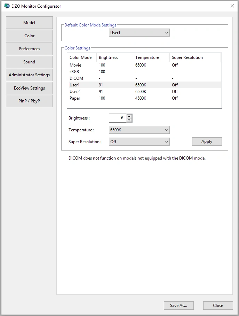Open the Preferences section

point(29,49)
